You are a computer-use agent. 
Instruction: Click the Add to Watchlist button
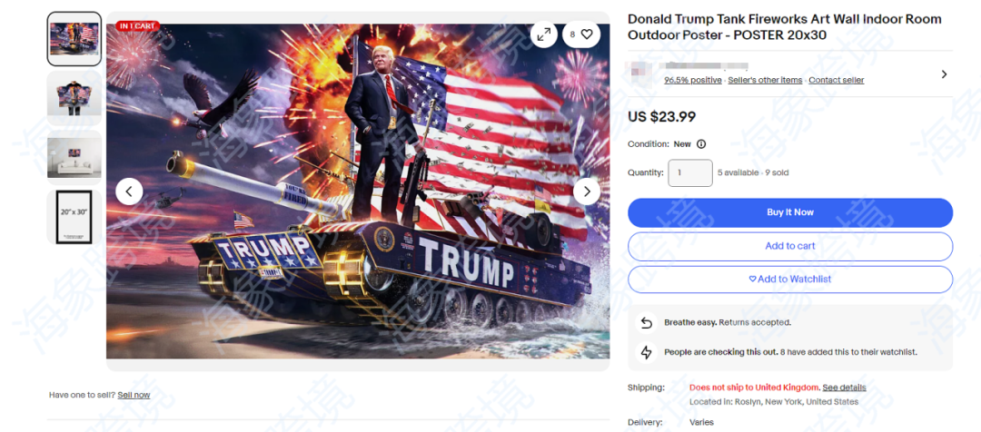(x=790, y=280)
